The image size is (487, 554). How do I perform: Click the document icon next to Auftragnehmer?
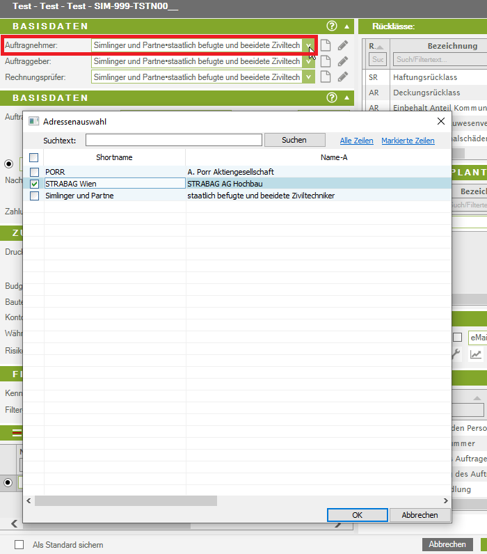(x=325, y=46)
